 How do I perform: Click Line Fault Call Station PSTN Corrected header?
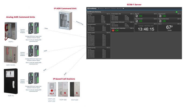[122, 22]
